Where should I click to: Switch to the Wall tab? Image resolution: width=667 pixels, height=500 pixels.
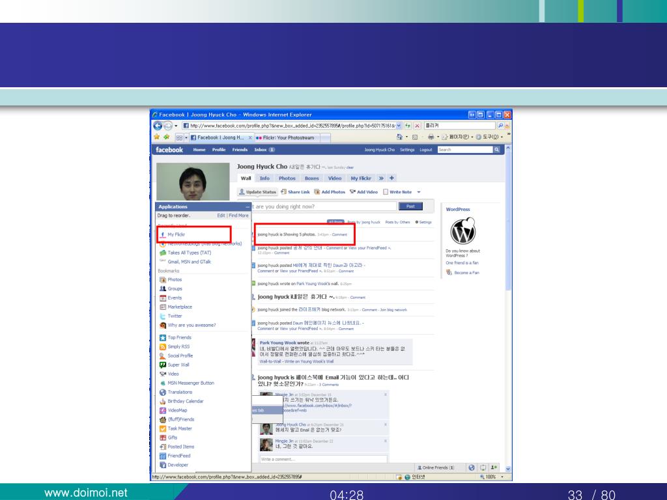tap(246, 178)
